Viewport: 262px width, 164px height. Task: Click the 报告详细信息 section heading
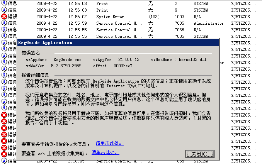point(35,75)
